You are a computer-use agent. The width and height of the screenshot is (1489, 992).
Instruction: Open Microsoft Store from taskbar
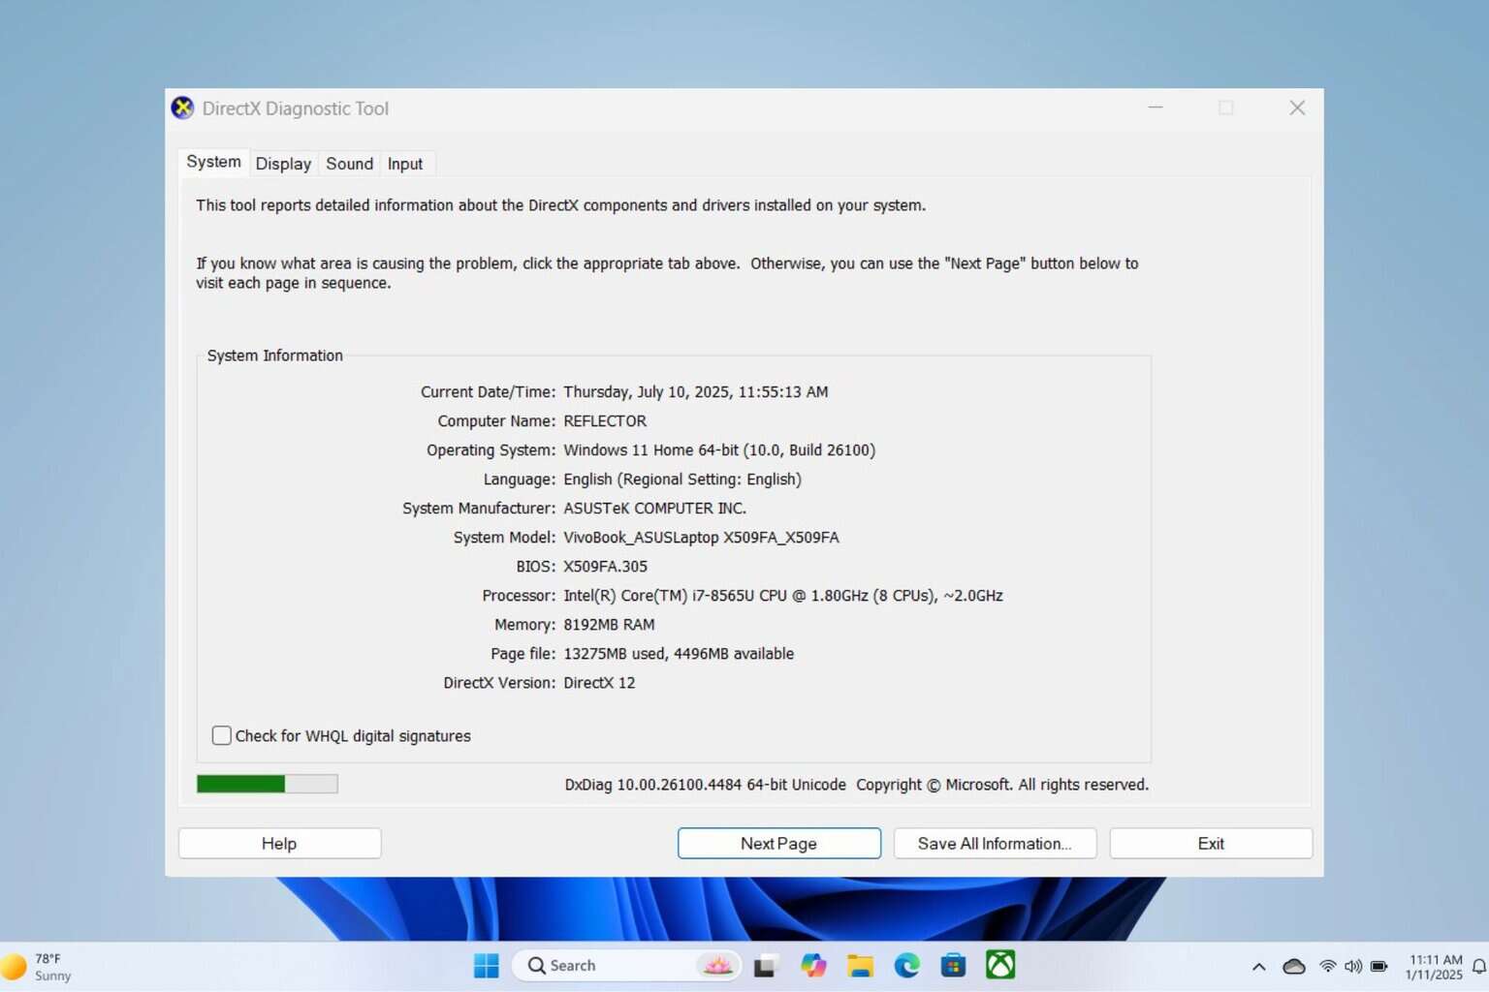click(953, 965)
